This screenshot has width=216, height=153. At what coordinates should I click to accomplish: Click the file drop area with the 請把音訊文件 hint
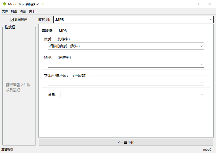coord(19,87)
